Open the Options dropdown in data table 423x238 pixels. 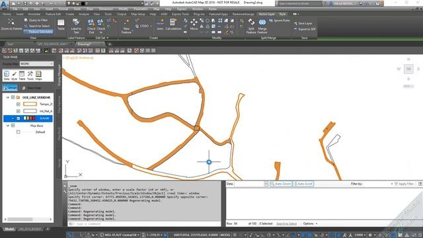click(x=310, y=223)
